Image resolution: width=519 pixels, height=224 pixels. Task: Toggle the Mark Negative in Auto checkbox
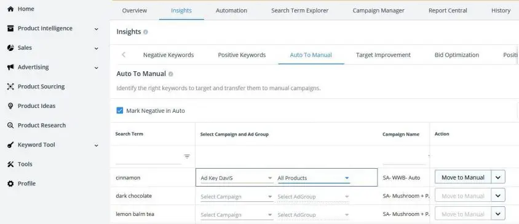[x=120, y=110]
